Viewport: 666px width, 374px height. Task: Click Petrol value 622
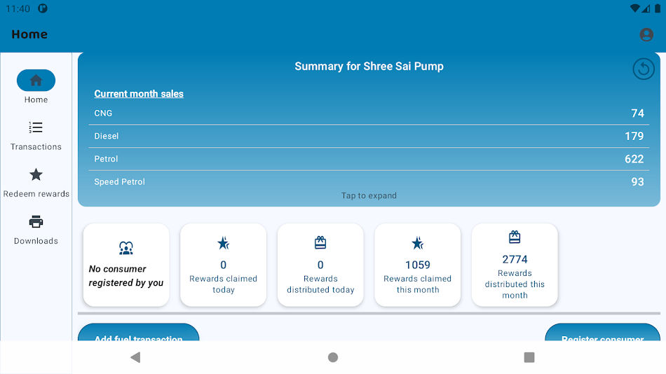pyautogui.click(x=634, y=159)
